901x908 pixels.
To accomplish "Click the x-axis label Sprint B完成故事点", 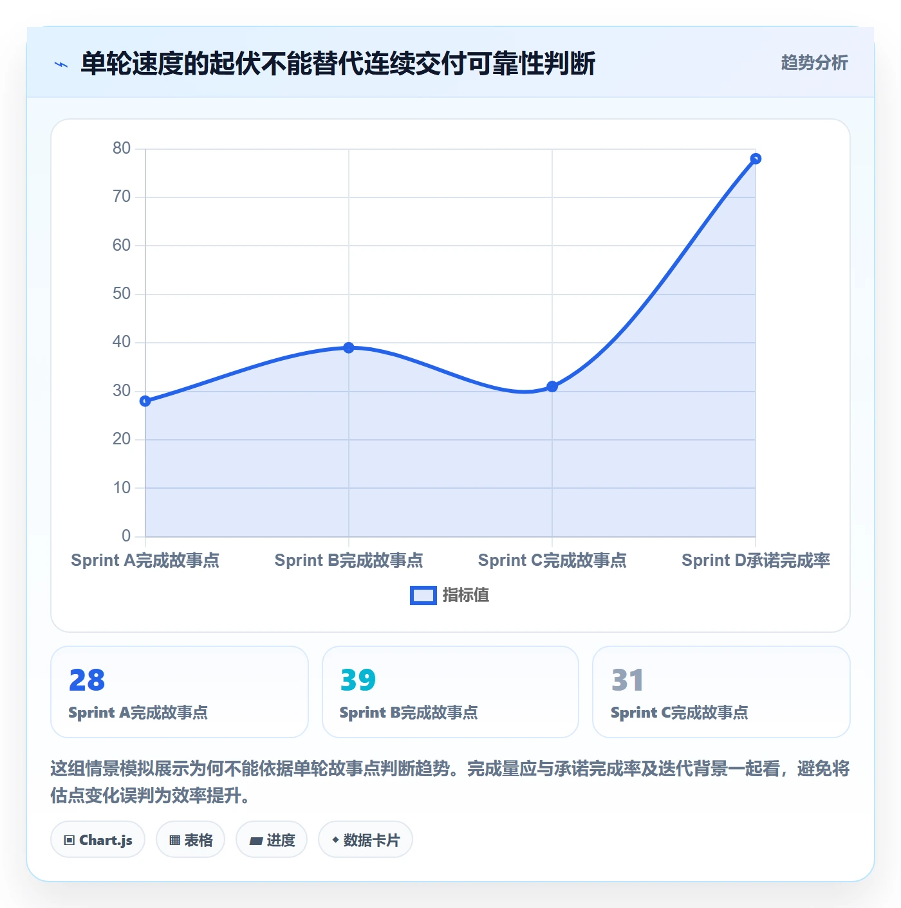I will (349, 561).
